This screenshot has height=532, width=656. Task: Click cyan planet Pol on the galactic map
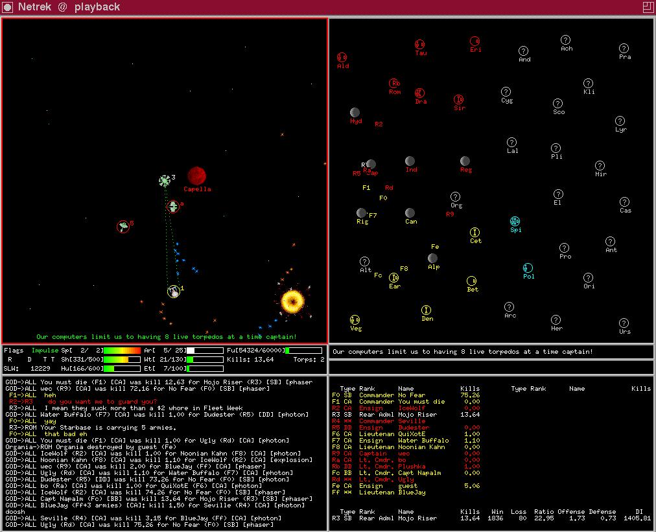click(528, 268)
